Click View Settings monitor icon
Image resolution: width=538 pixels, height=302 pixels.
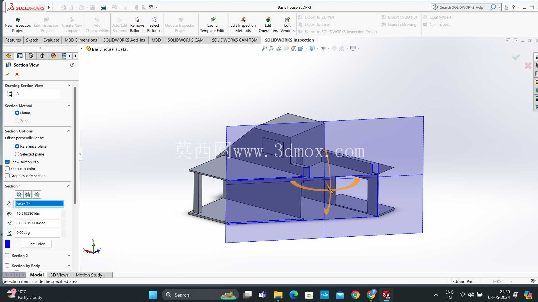(353, 48)
